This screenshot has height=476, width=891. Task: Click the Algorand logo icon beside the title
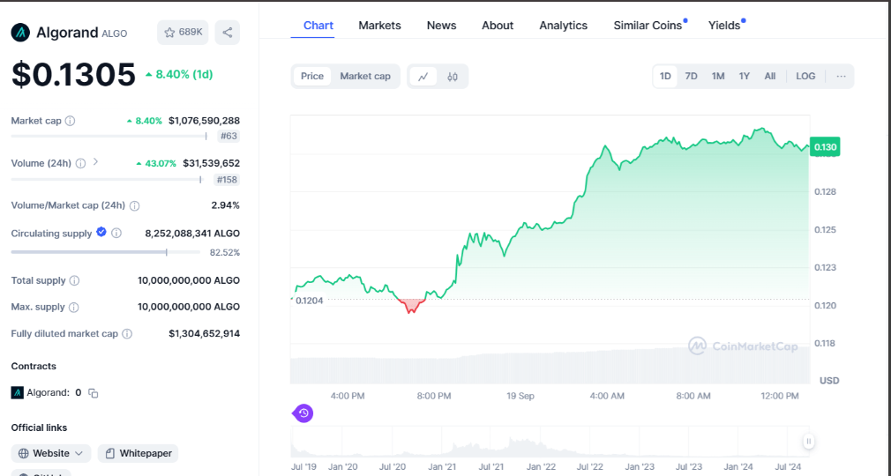point(20,33)
